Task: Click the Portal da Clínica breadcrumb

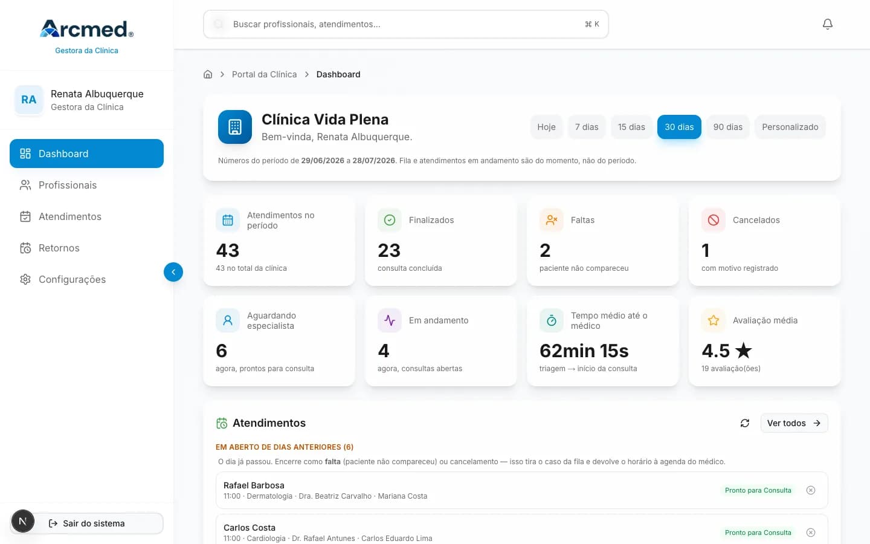Action: point(264,74)
